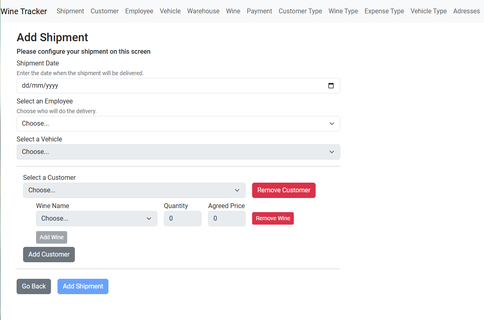Open the Payment nav item
Viewport: 484px width, 320px height.
tap(259, 11)
